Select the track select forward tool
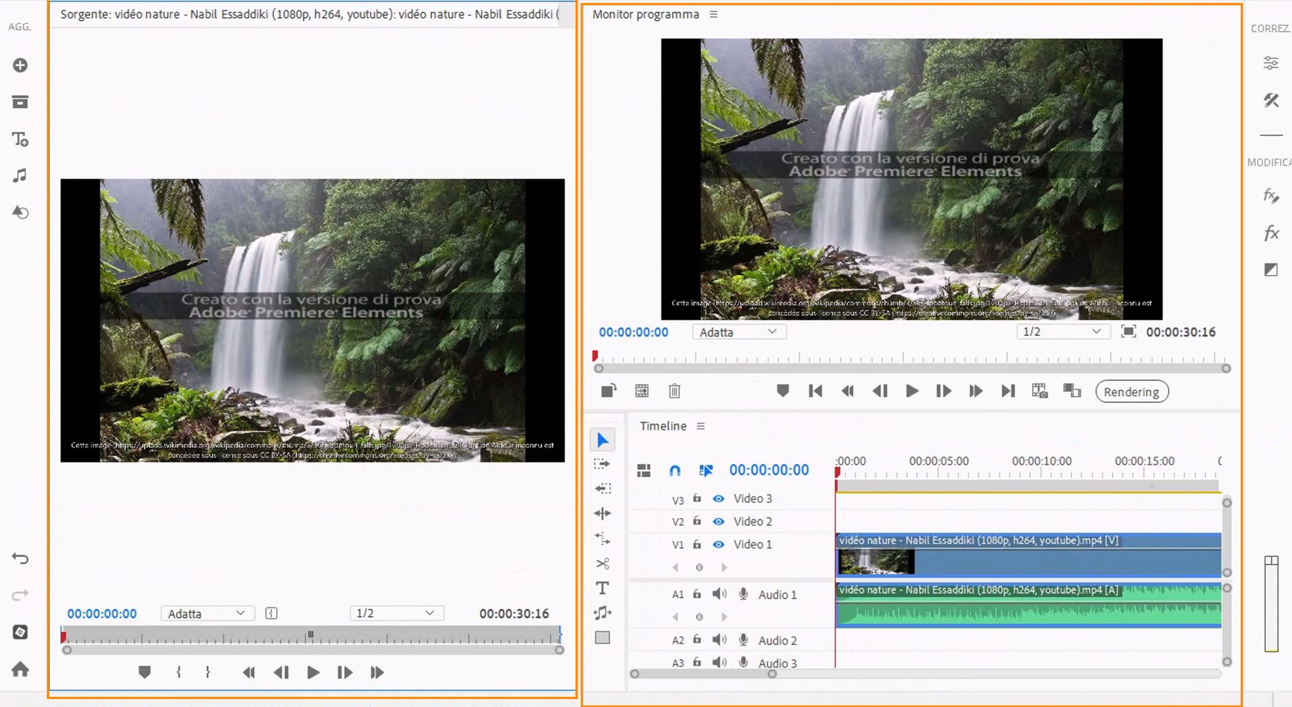The height and width of the screenshot is (707, 1292). 602,464
